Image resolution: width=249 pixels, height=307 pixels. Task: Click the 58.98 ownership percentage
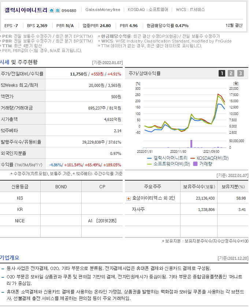tap(241, 198)
